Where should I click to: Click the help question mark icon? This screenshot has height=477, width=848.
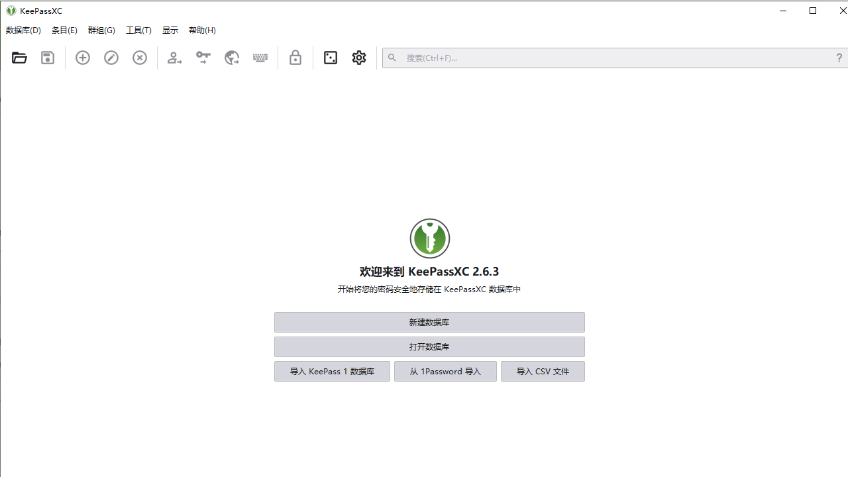839,58
